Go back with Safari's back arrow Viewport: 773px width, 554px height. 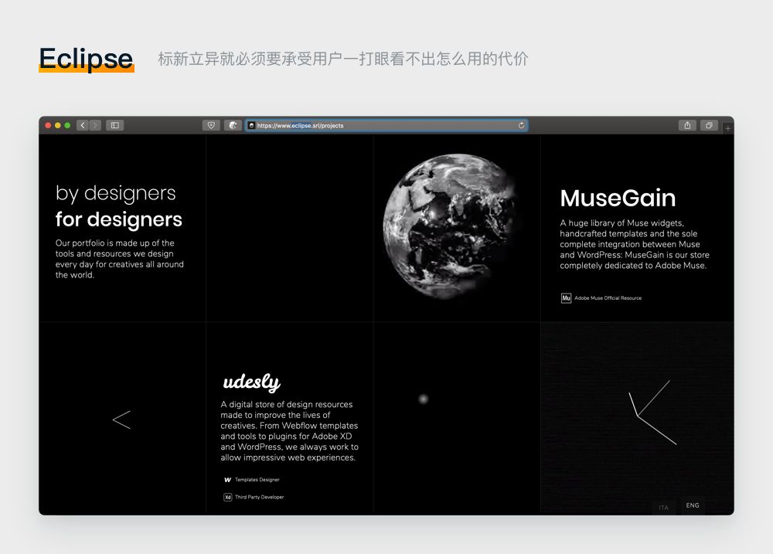coord(83,126)
